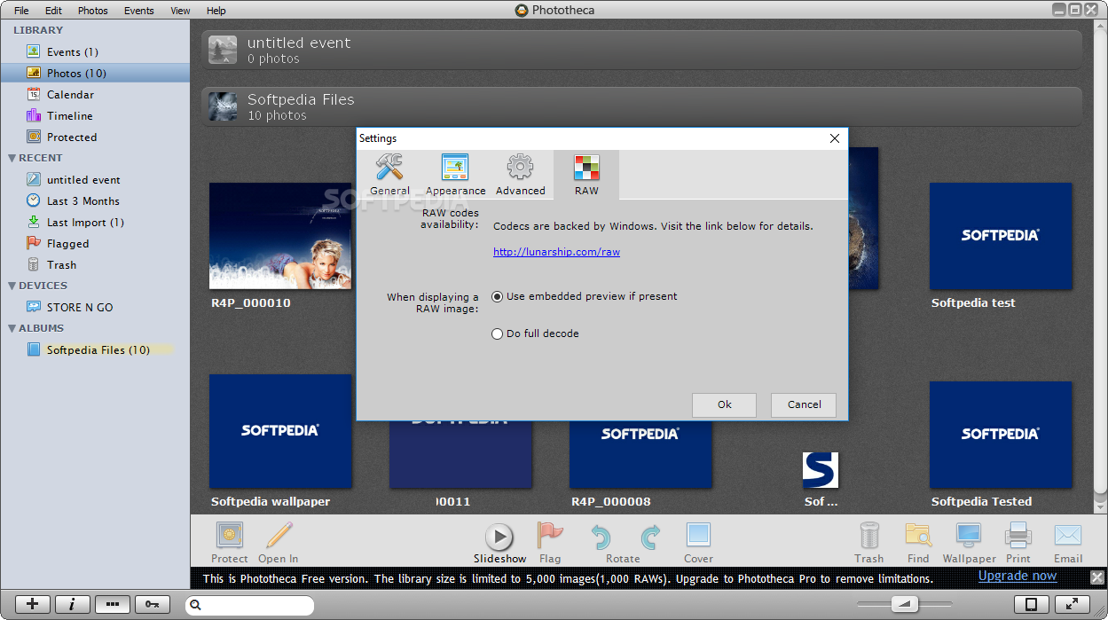
Task: Switch to single photo view
Action: click(1031, 604)
